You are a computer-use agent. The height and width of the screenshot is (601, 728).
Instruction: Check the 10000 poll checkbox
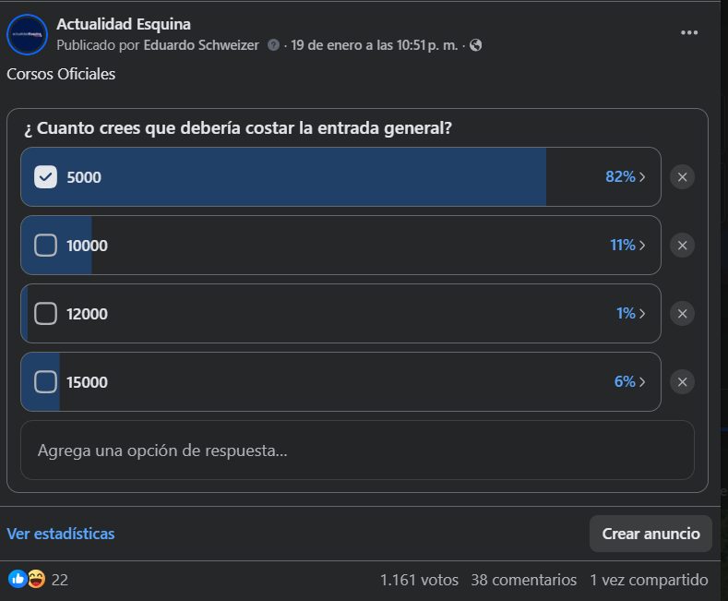coord(46,246)
